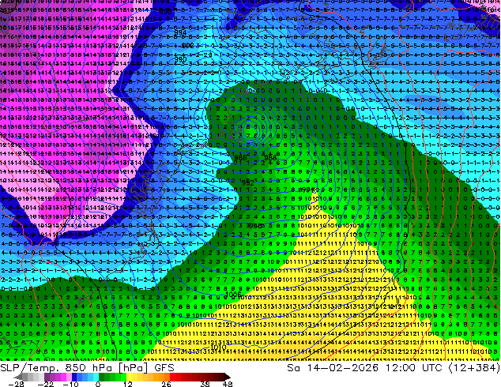Click the "990" isobar label
This screenshot has height=387, width=501.
pos(180,59)
